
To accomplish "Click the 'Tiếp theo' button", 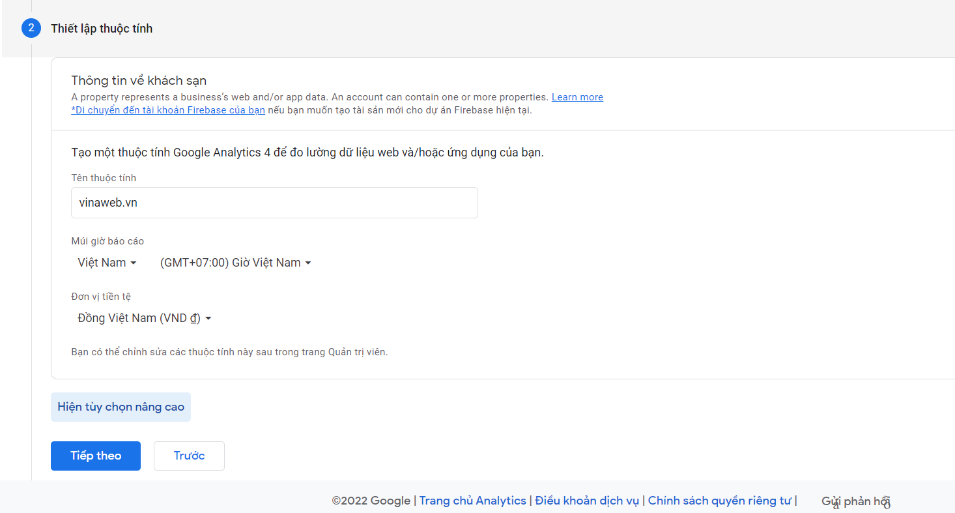I will pos(96,456).
